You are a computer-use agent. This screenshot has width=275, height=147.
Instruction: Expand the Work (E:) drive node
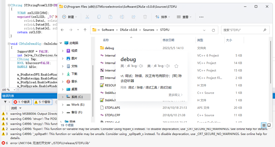pos(62,105)
